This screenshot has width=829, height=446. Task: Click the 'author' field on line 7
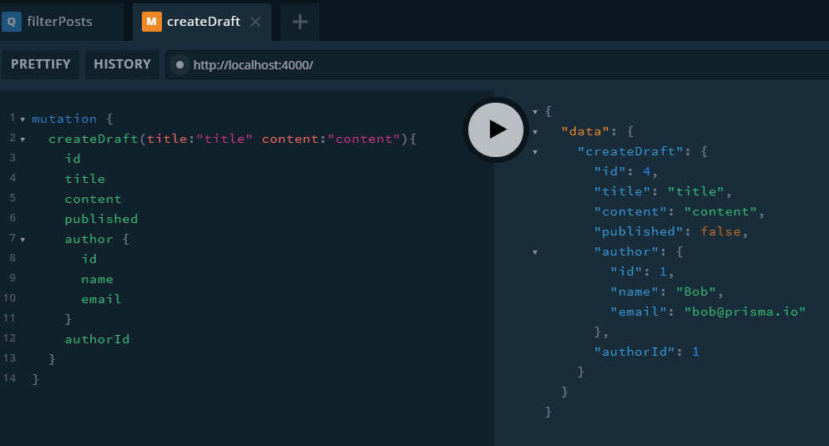[88, 239]
